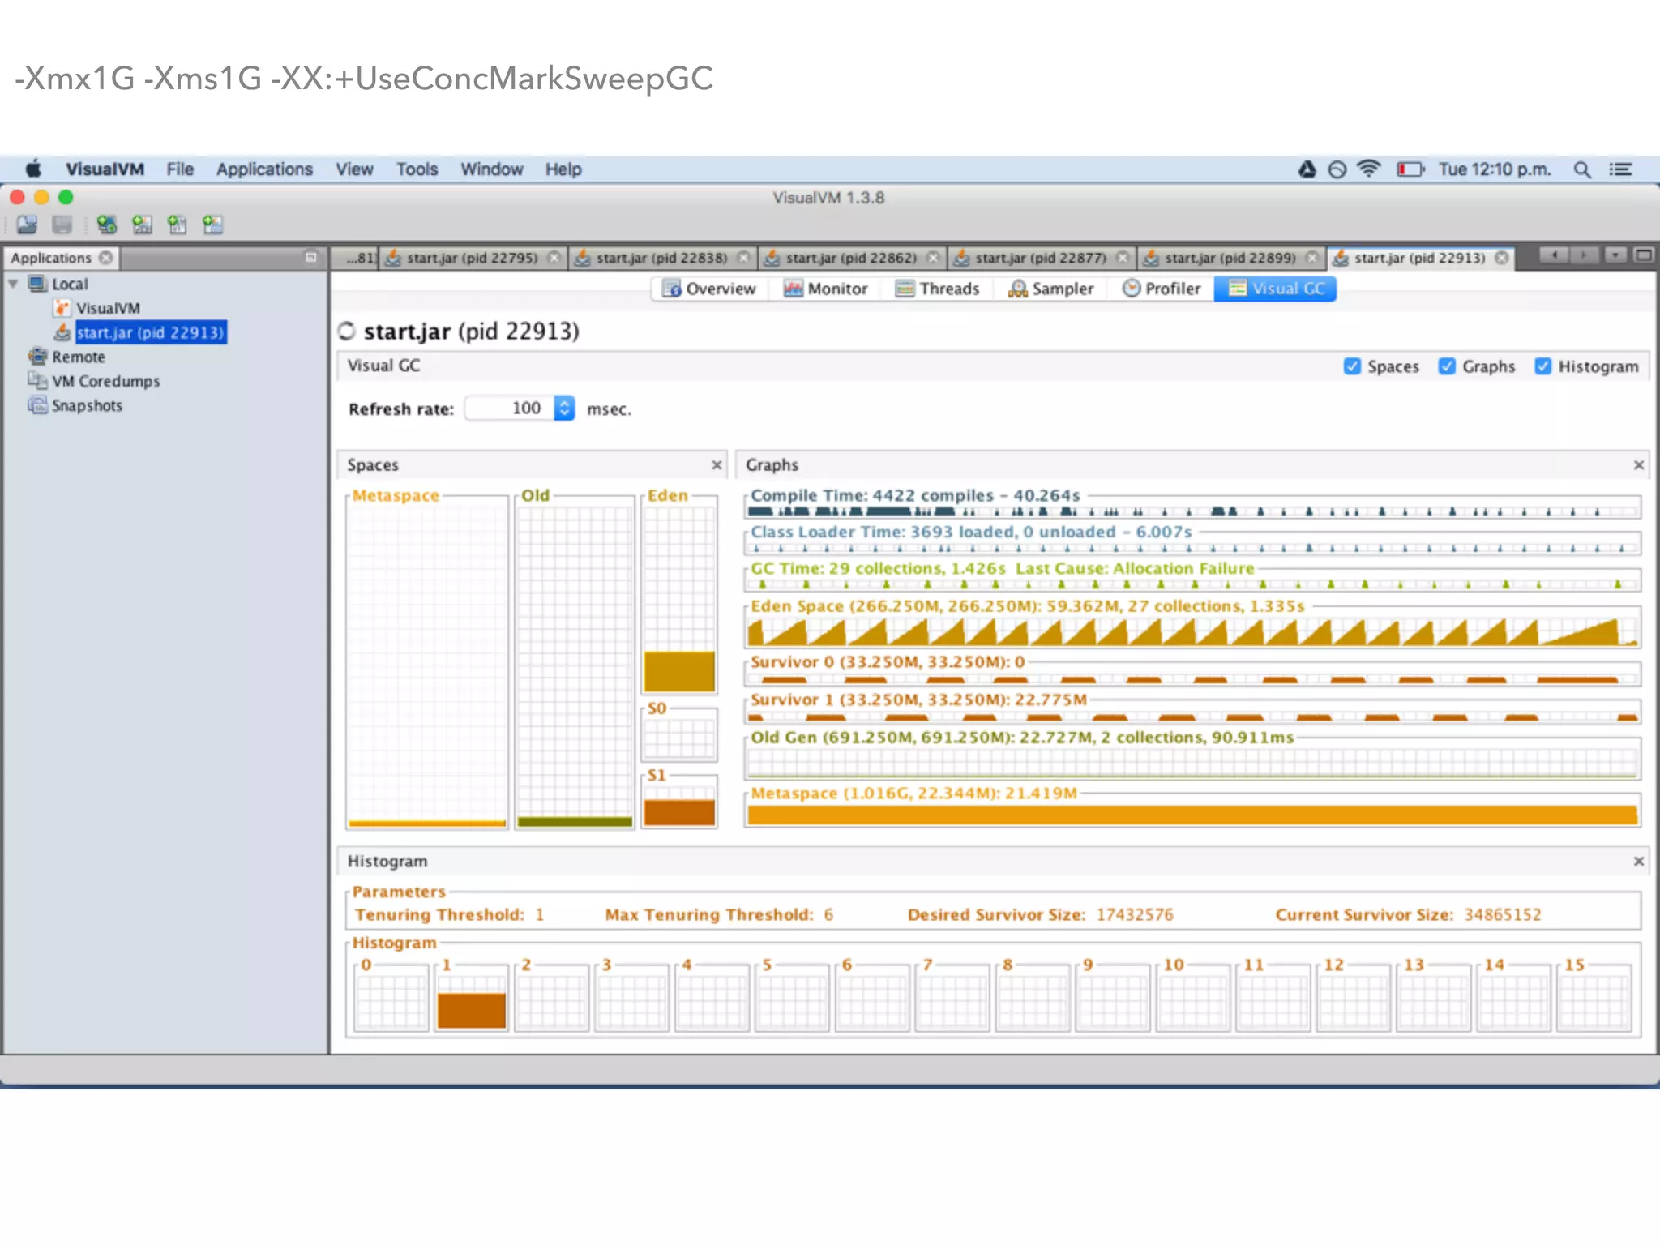
Task: Close the Applications panel tab
Action: (x=105, y=258)
